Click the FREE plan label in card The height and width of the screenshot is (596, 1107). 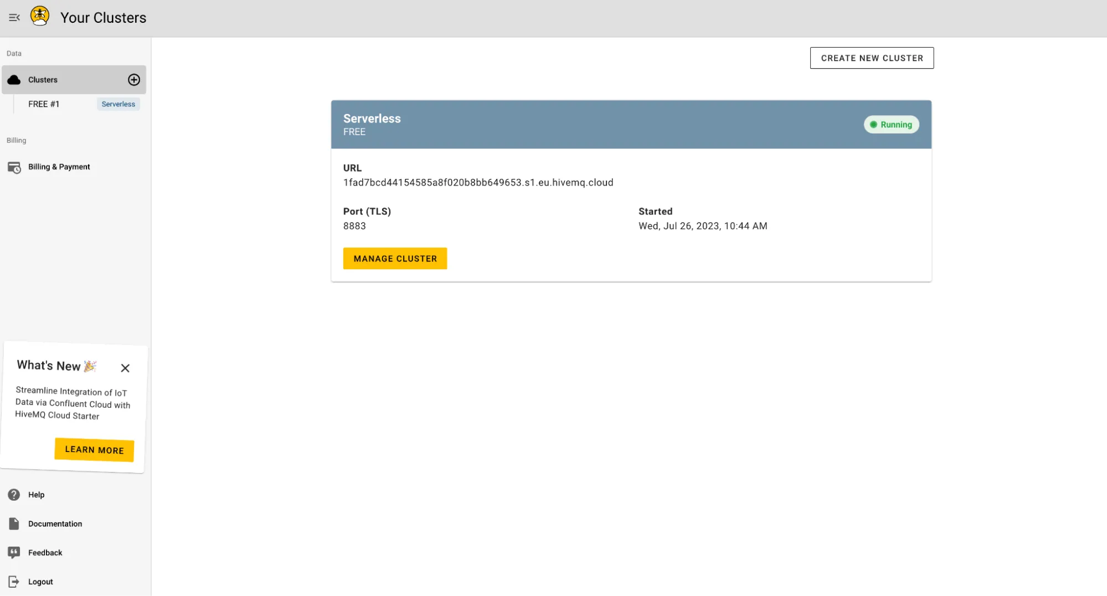pyautogui.click(x=354, y=132)
